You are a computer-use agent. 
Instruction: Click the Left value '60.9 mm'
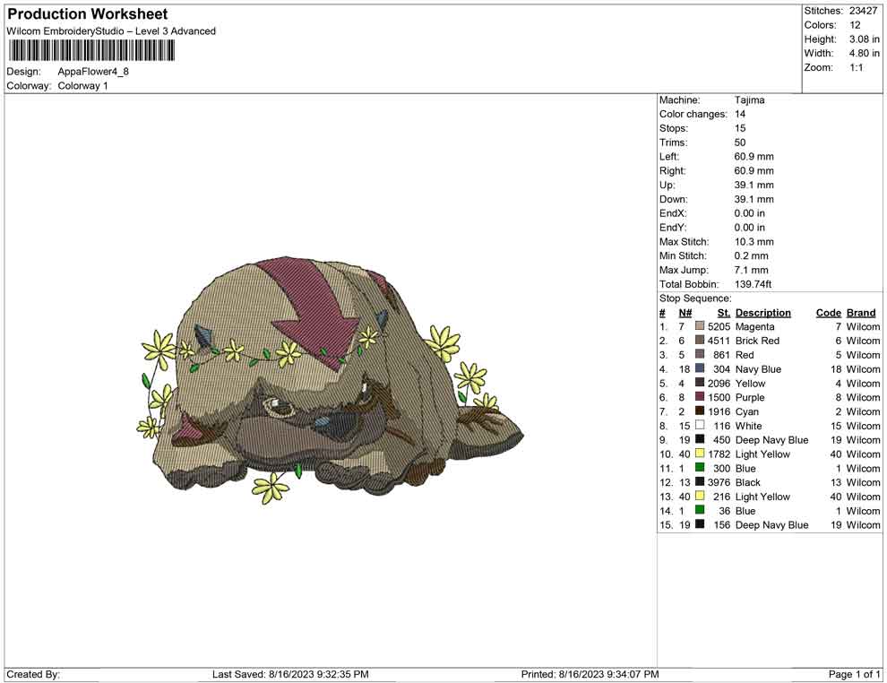point(754,157)
